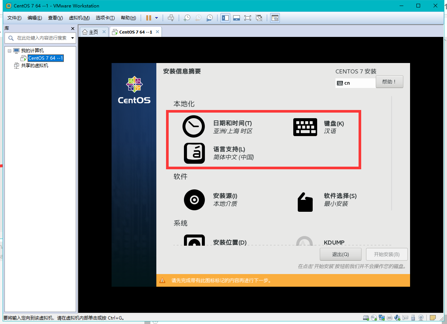Open KDUMP settings
The image size is (447, 324).
(x=321, y=241)
